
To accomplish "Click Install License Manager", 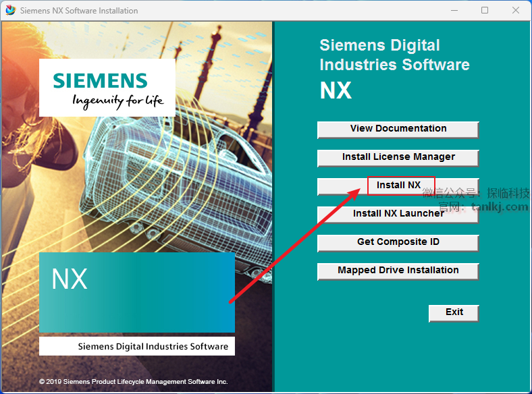I will click(398, 158).
